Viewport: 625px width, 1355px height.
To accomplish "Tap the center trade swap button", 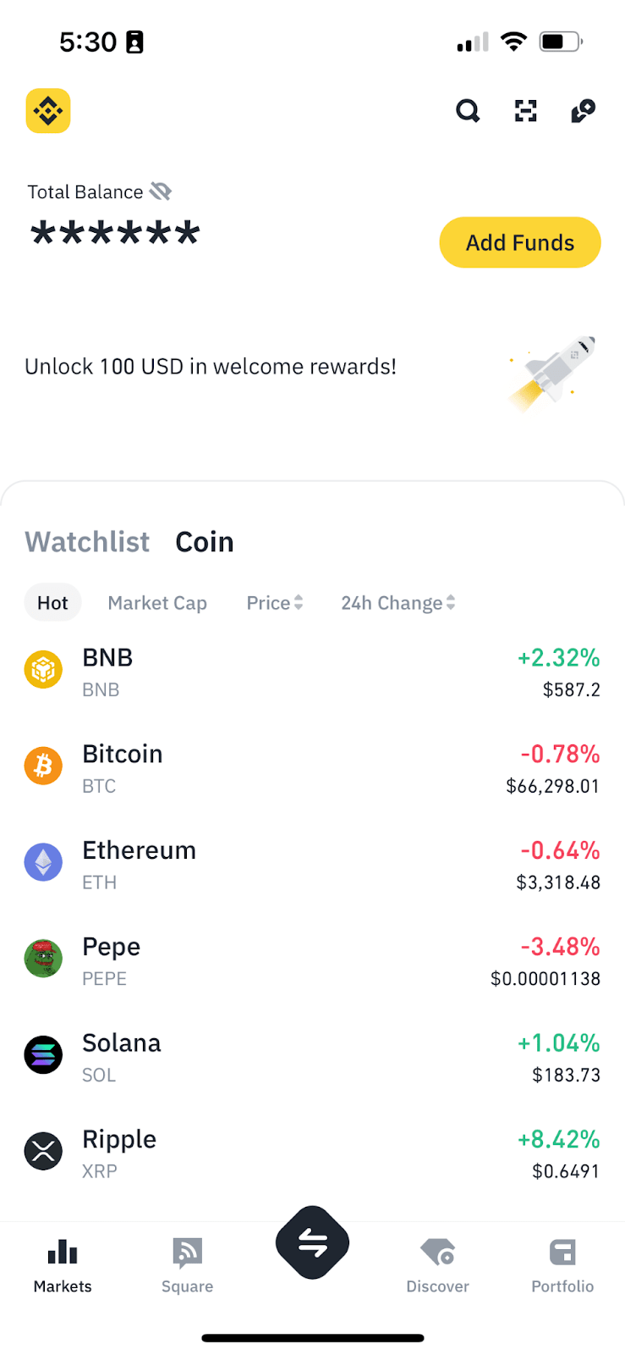I will point(312,1242).
